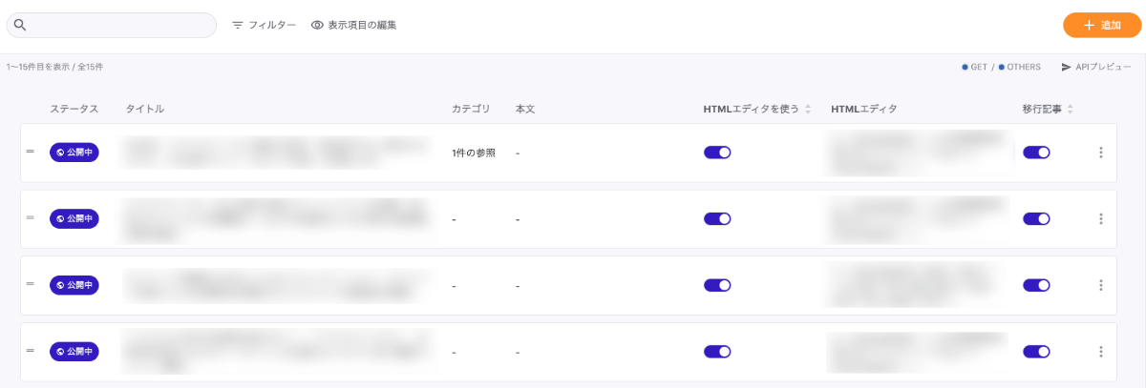Toggle 移行記事 switch in second row
The image size is (1146, 388).
(1036, 219)
